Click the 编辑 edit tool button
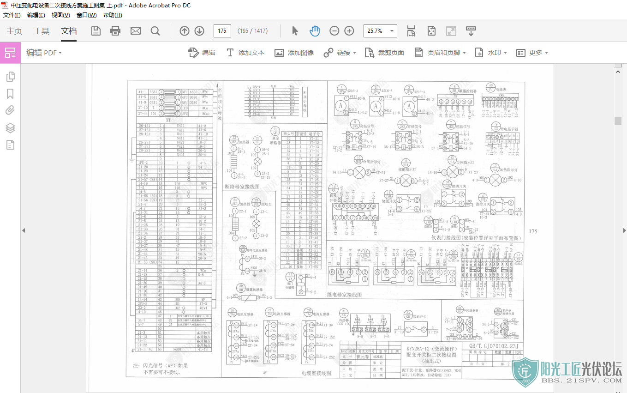The width and height of the screenshot is (627, 393). pyautogui.click(x=202, y=53)
